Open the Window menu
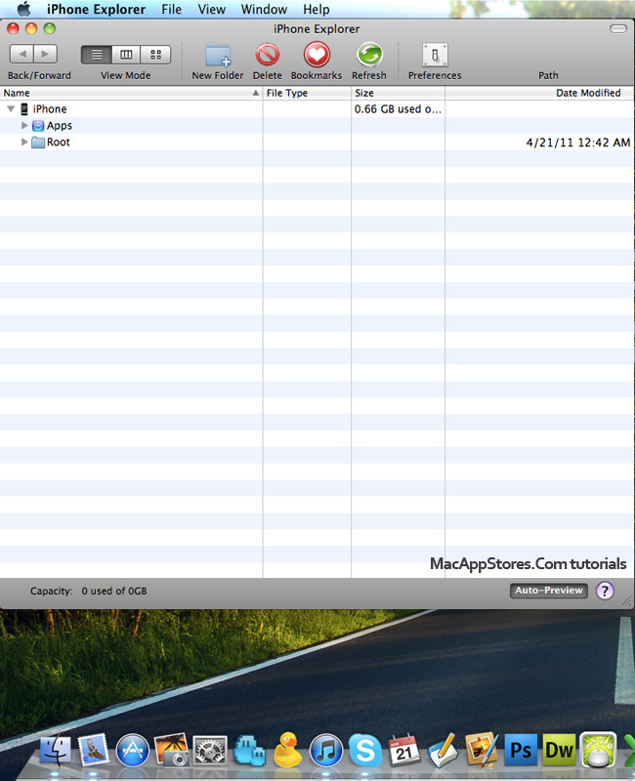 264,9
